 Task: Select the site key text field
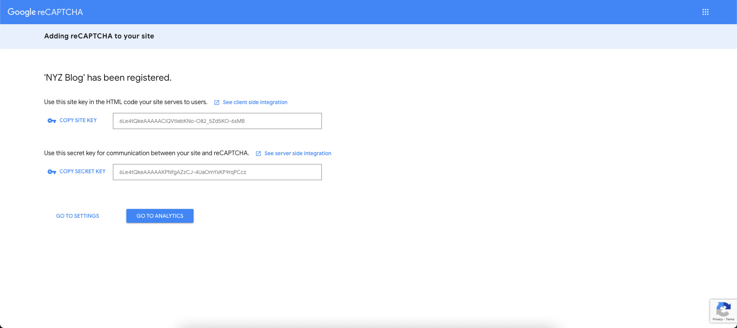(x=217, y=121)
